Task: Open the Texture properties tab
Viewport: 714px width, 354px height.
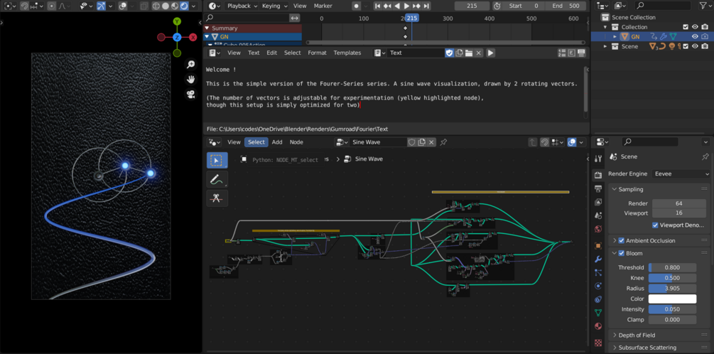Action: pos(598,342)
